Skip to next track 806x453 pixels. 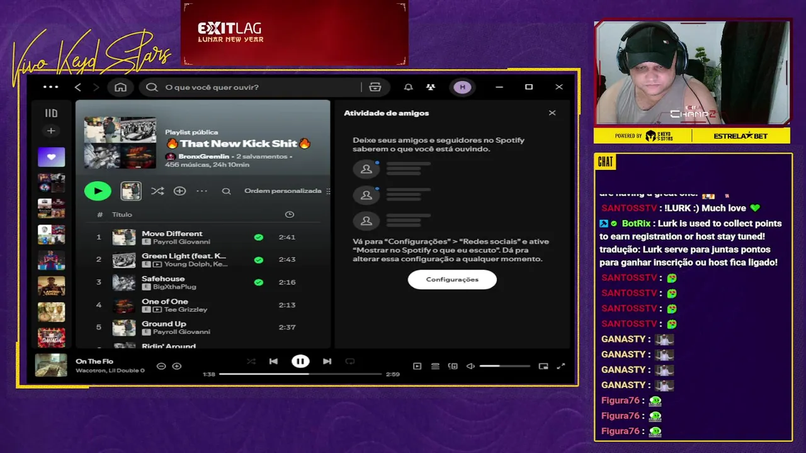click(x=327, y=361)
